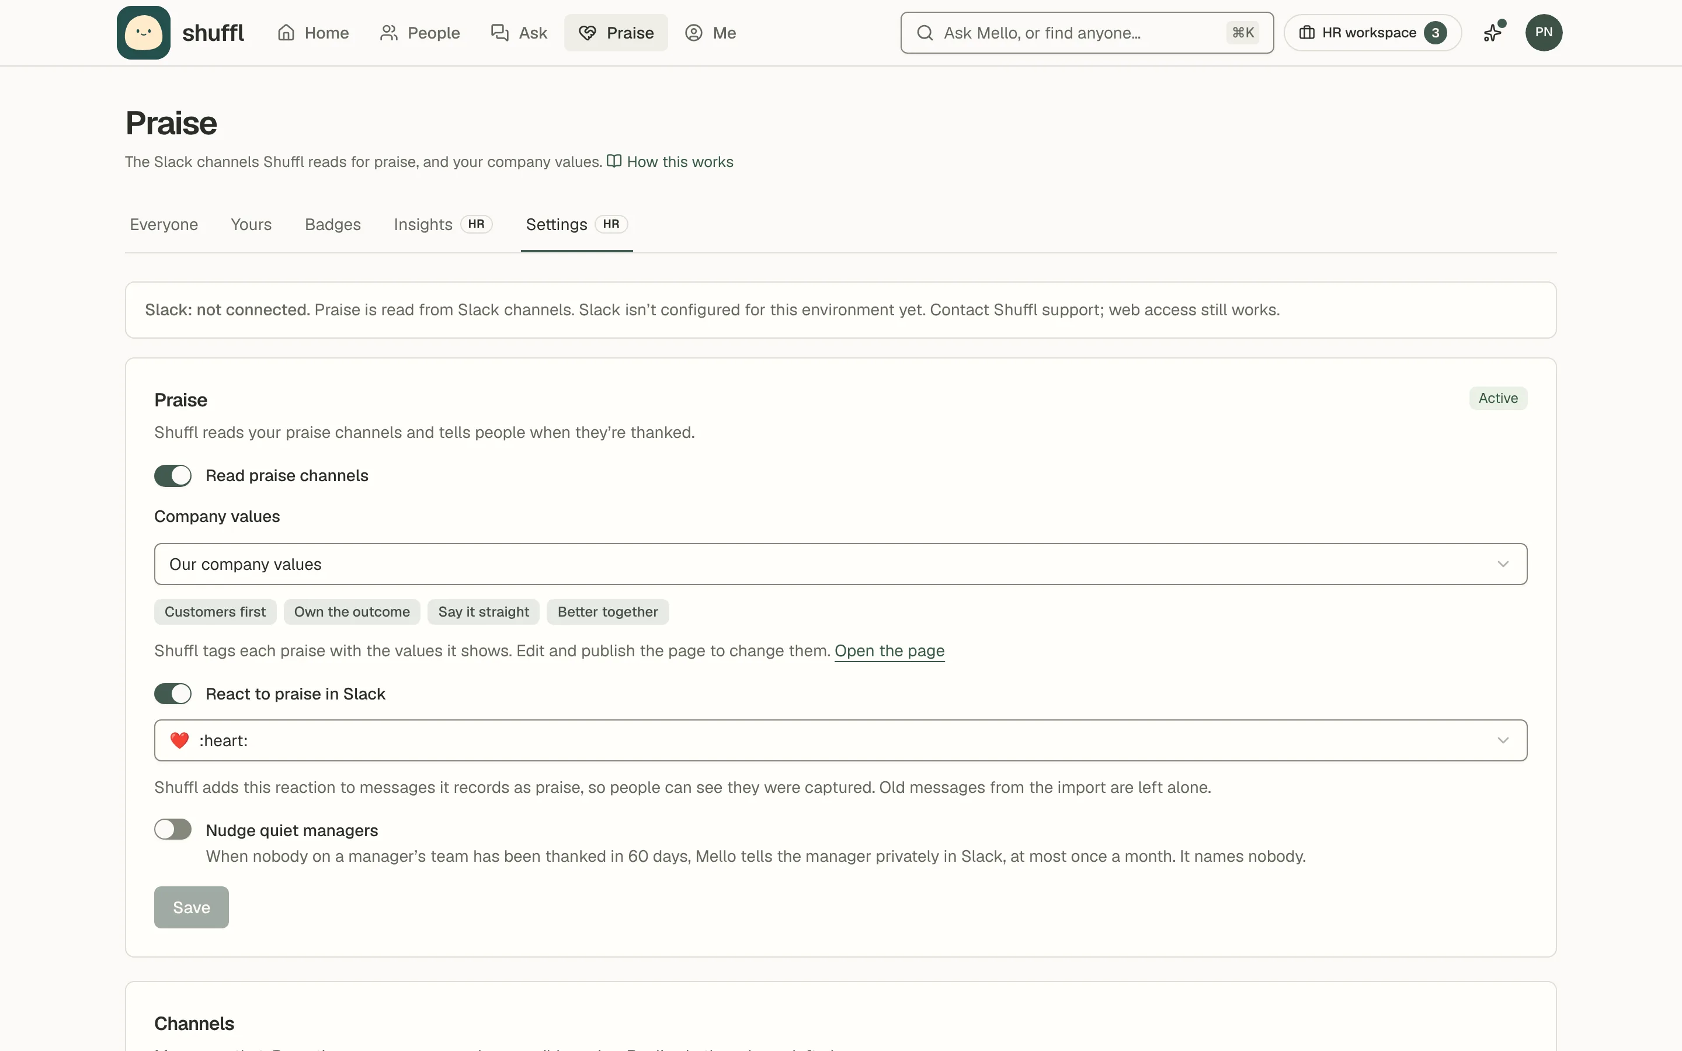
Task: Open Me in top navigation
Action: pyautogui.click(x=710, y=33)
